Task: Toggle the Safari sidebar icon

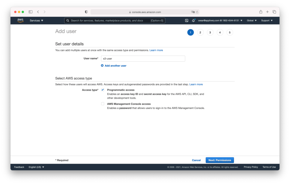Action: coord(30,12)
